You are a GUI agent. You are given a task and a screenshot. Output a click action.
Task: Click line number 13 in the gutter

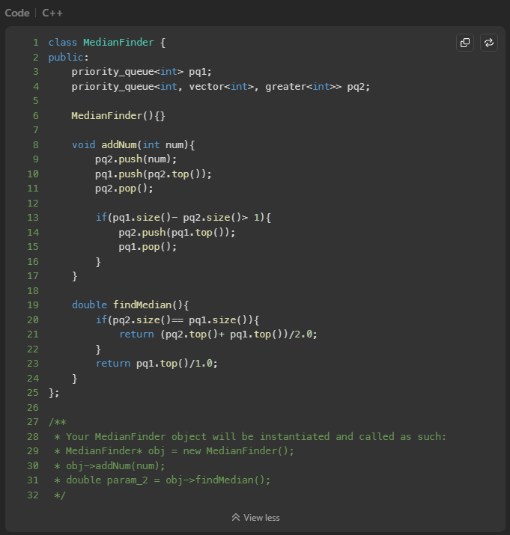(x=33, y=218)
